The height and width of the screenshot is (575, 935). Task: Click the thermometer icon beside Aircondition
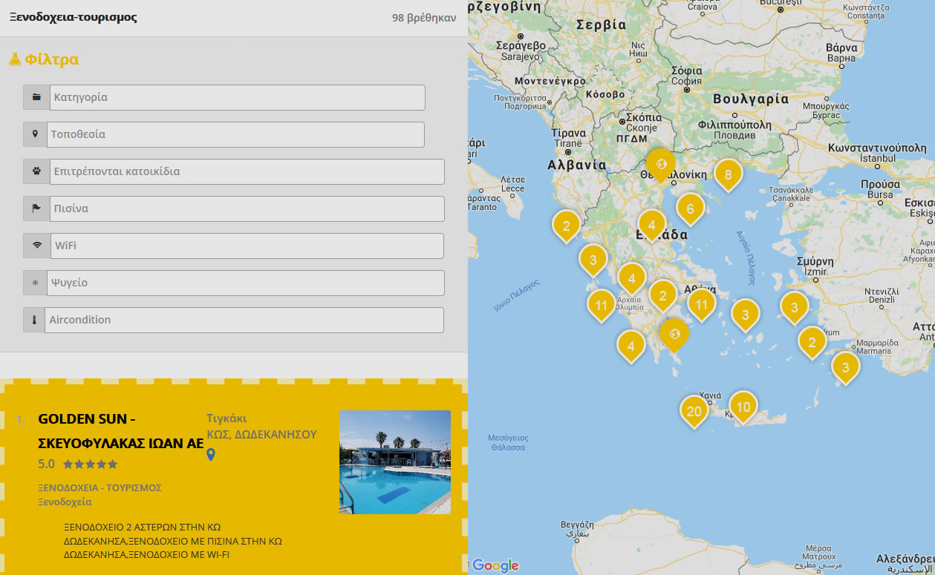click(x=33, y=320)
